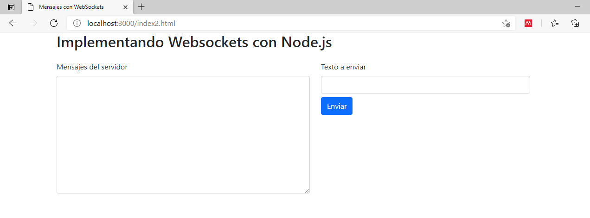The width and height of the screenshot is (590, 218).
Task: Close the Mensajes con WebSockets tab
Action: (125, 7)
